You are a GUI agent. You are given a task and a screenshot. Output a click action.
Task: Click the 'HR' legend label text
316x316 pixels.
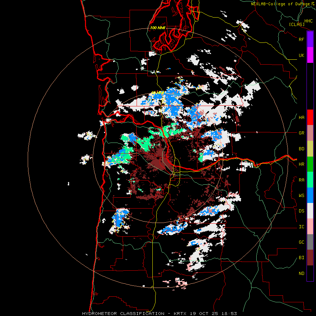(x=301, y=164)
